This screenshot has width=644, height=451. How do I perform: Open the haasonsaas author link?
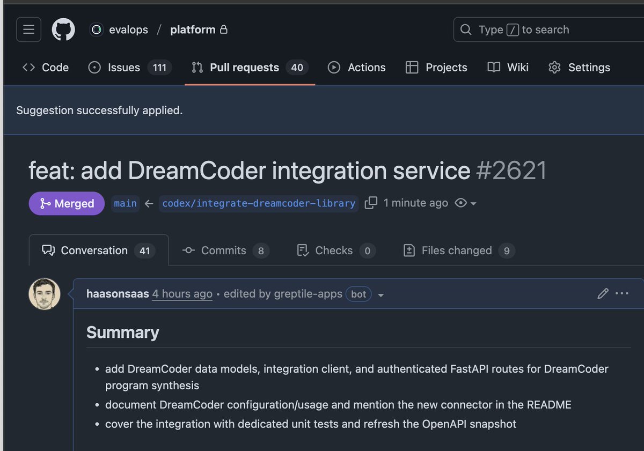[x=118, y=294]
